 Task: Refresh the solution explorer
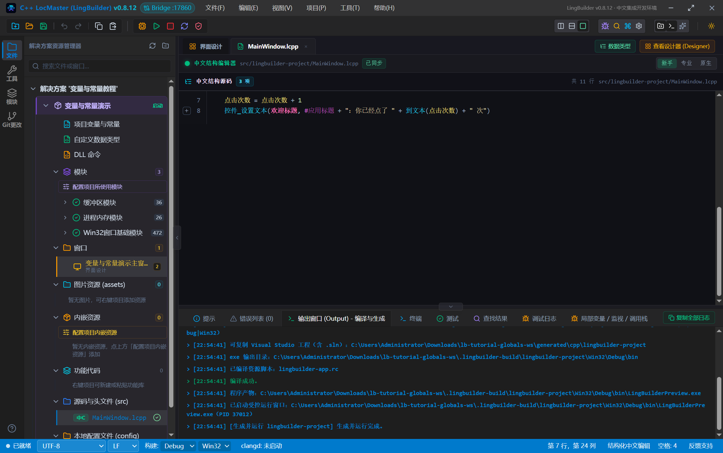click(152, 46)
